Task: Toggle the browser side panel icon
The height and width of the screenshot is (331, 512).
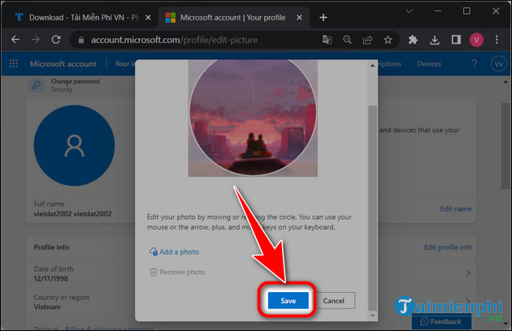Action: point(456,40)
